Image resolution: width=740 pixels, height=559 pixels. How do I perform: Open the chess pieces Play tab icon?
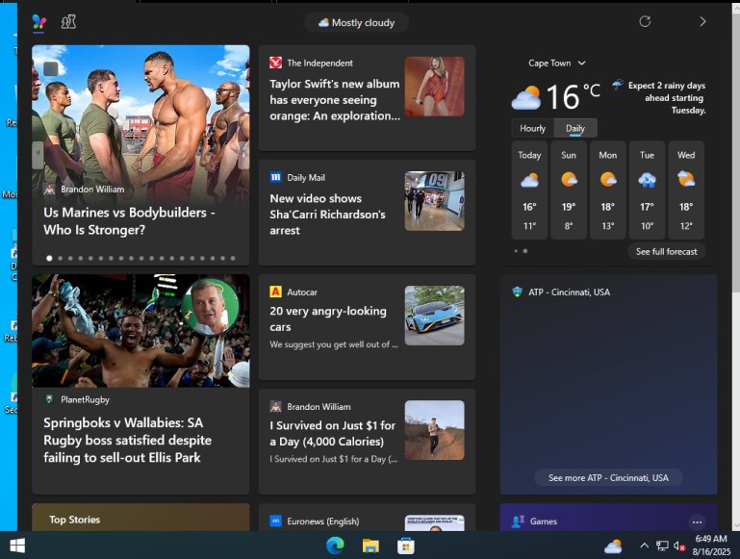68,22
